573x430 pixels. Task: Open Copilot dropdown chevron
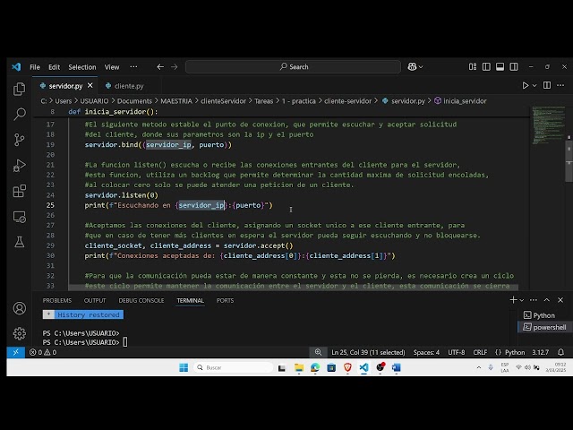[421, 67]
